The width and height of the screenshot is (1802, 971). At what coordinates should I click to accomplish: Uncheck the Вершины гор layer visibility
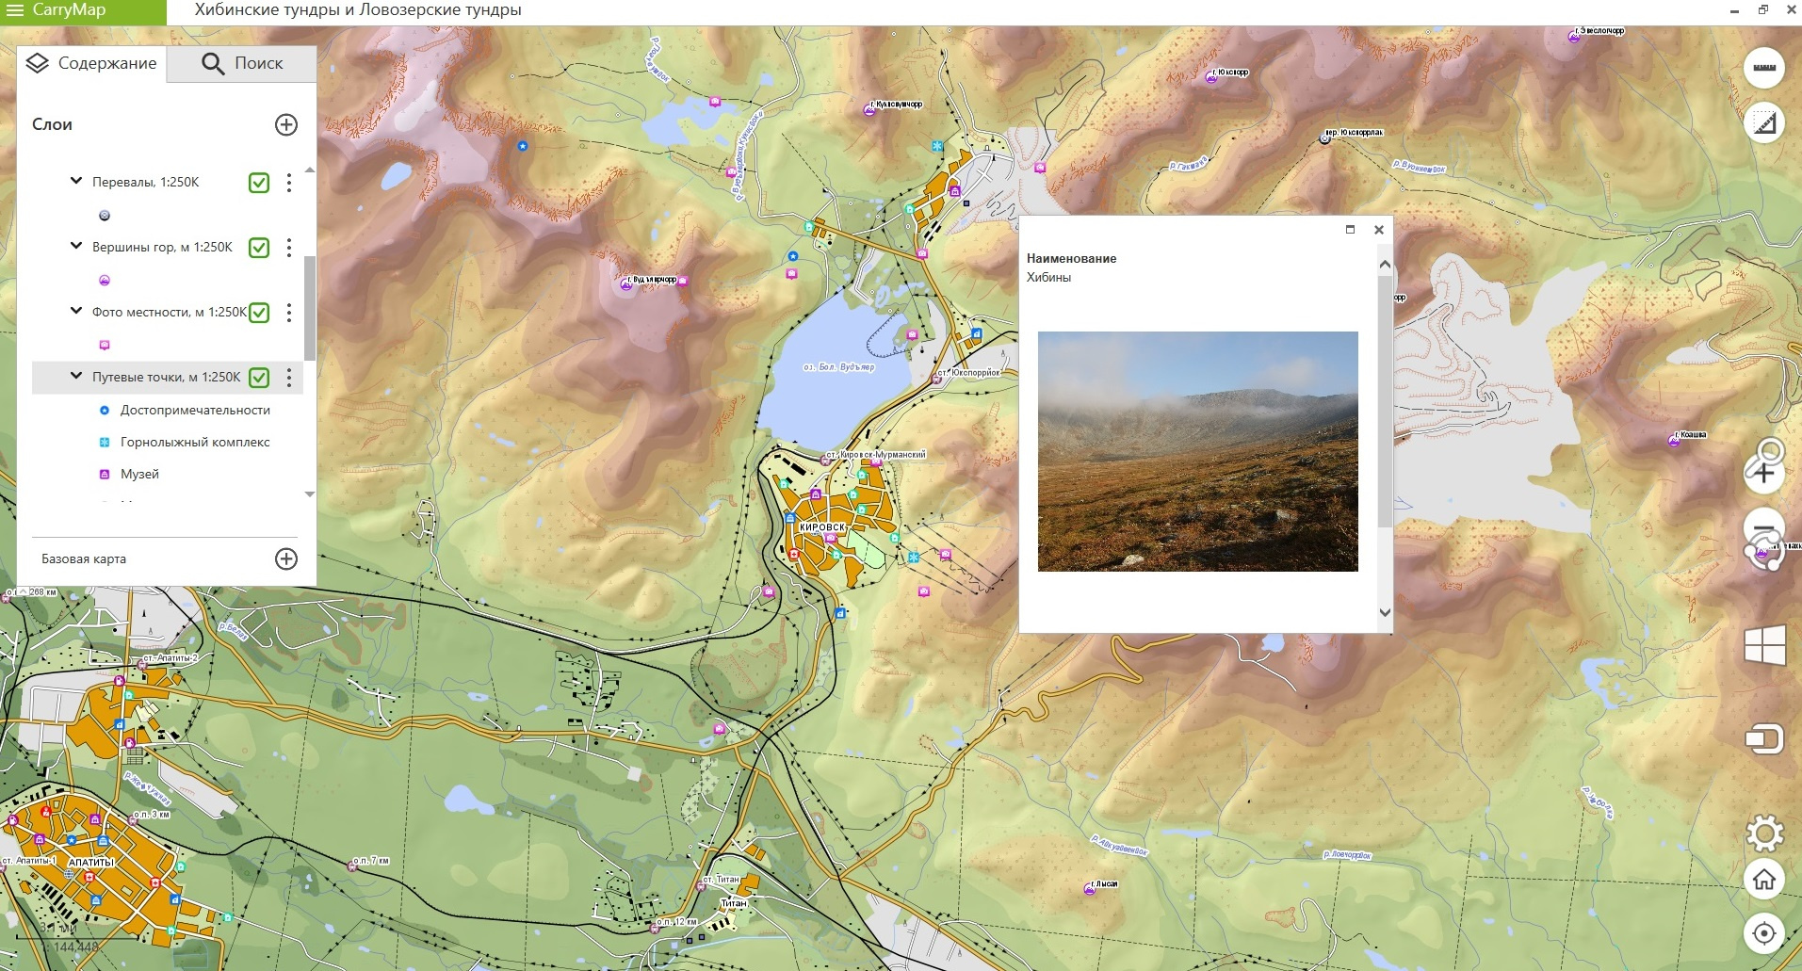click(259, 248)
